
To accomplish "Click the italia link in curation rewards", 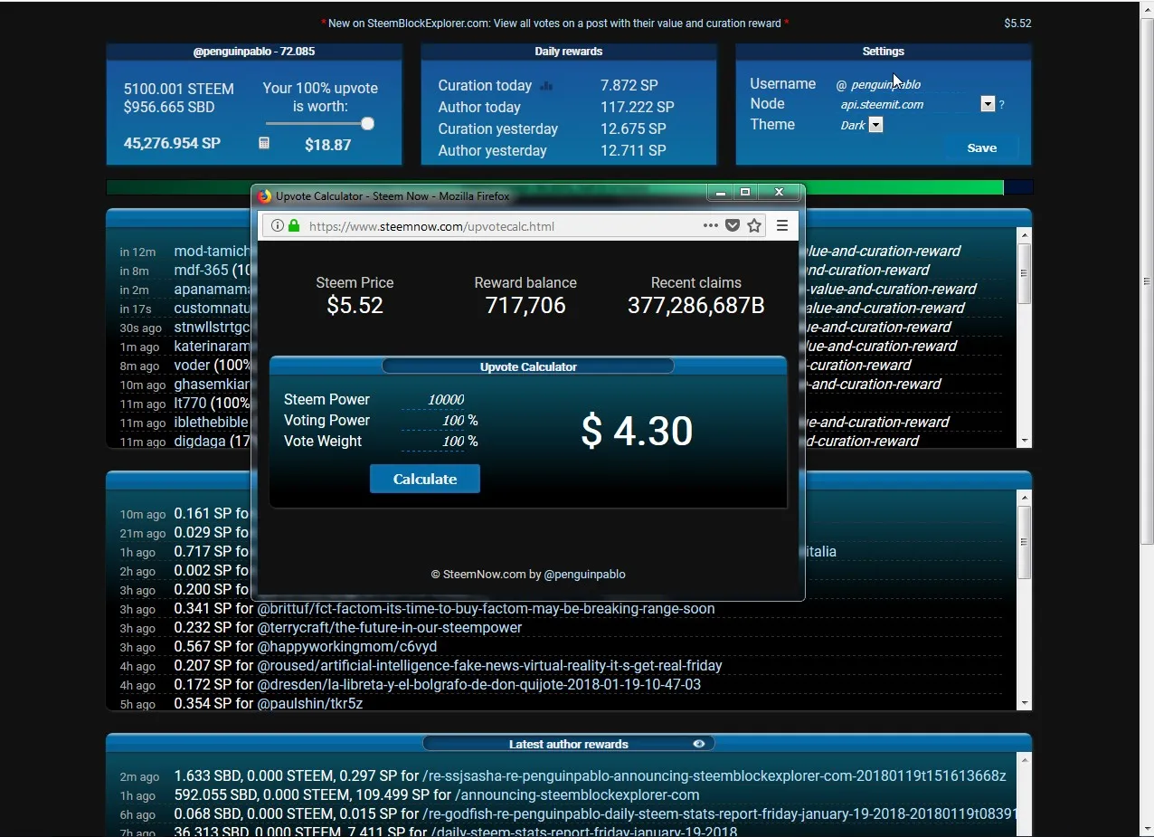I will (x=821, y=552).
